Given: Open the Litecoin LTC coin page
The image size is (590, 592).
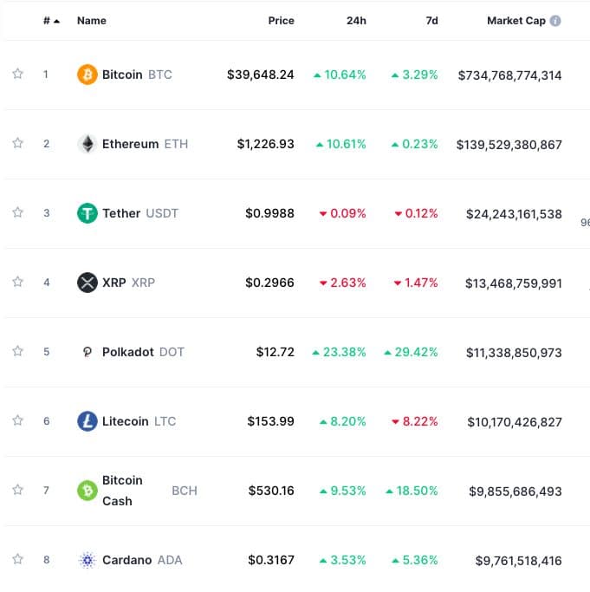Looking at the screenshot, I should [126, 421].
